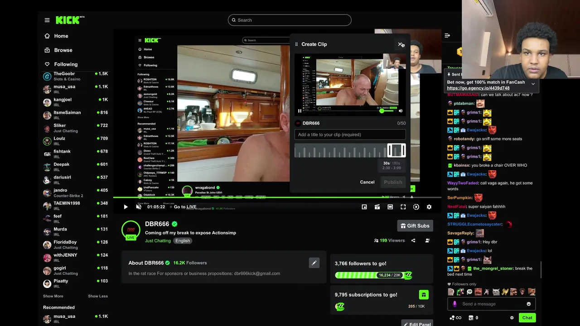This screenshot has height=326, width=580.
Task: Click the DBR666 live avatar
Action: [130, 230]
